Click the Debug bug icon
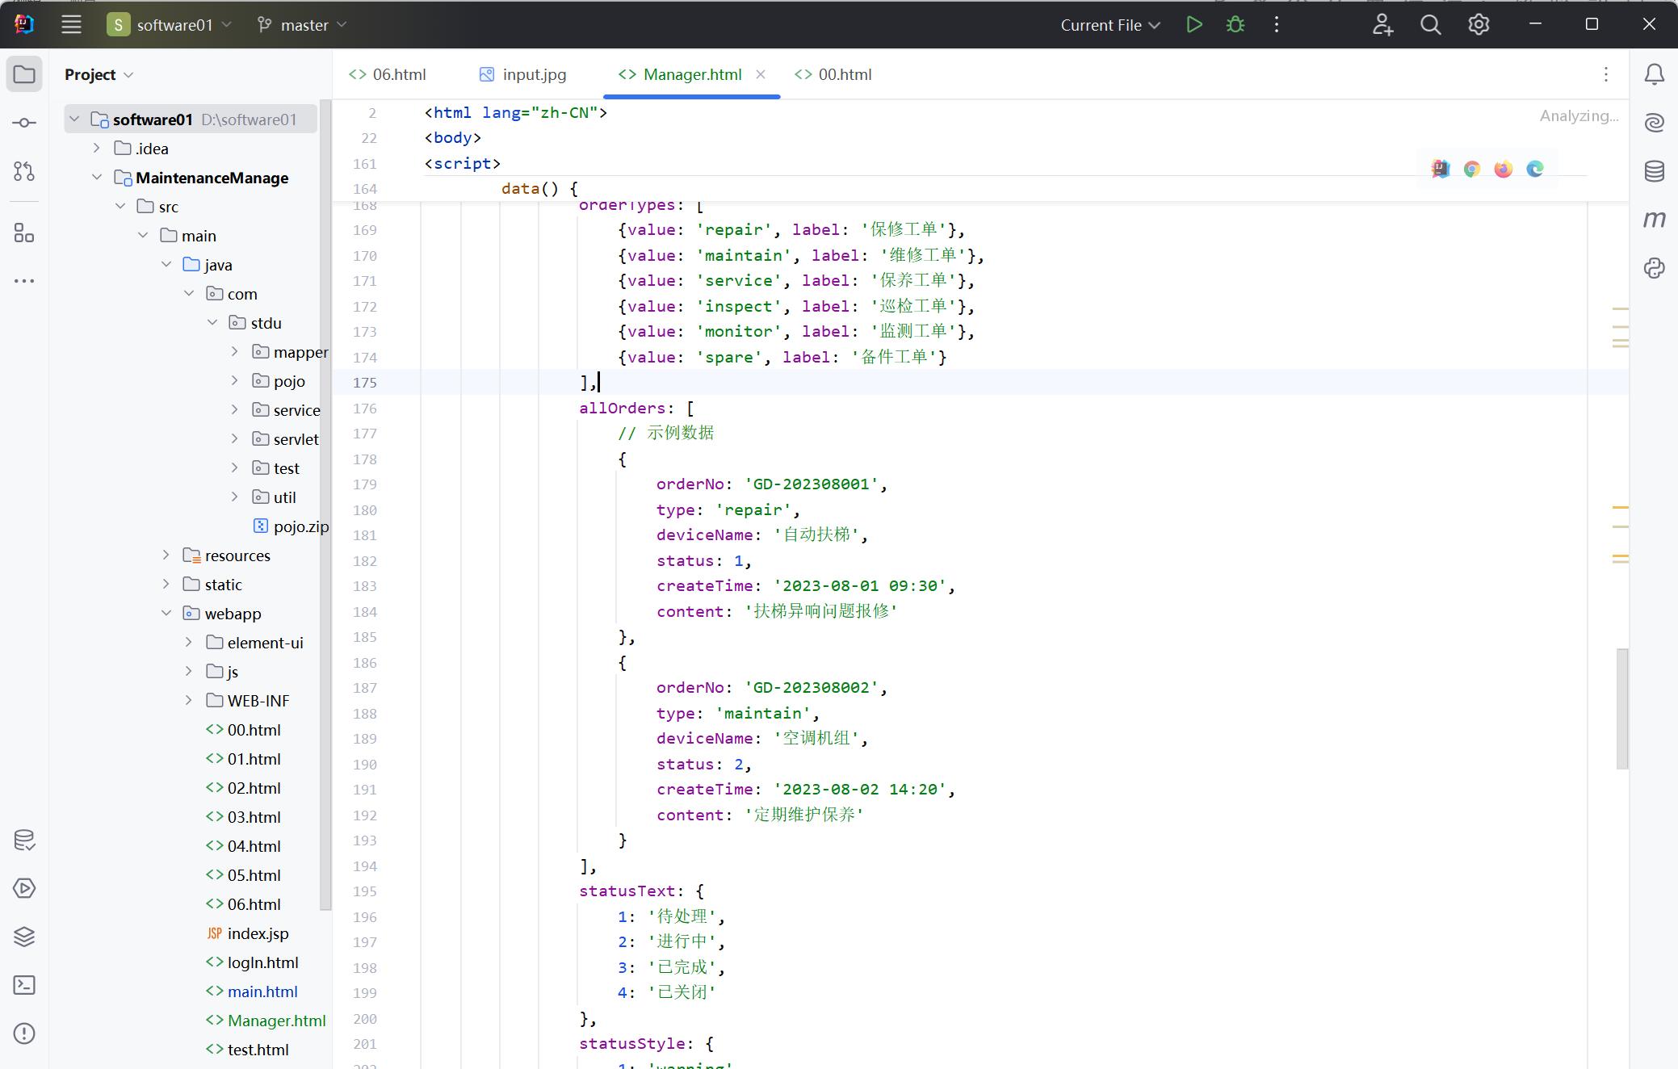1678x1069 pixels. [x=1235, y=25]
